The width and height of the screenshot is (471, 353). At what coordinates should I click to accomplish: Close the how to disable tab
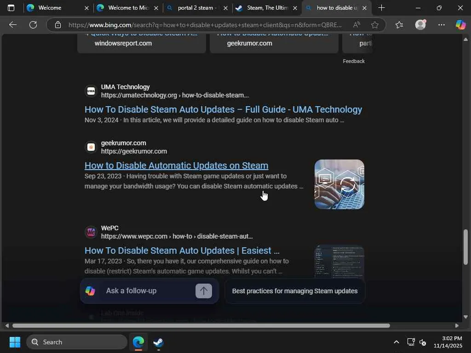click(364, 8)
